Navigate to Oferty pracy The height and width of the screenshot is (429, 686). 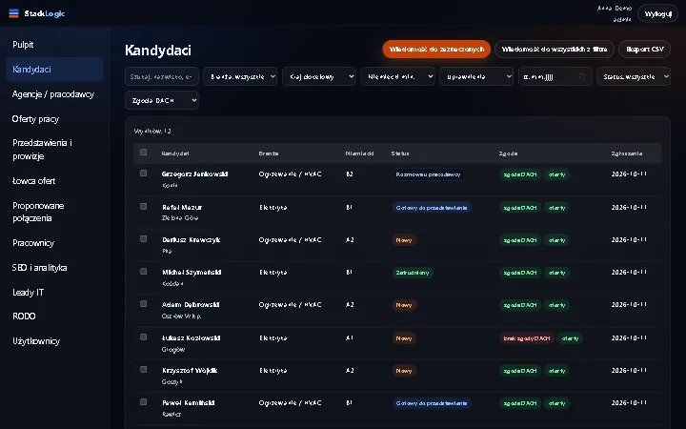[x=54, y=119]
